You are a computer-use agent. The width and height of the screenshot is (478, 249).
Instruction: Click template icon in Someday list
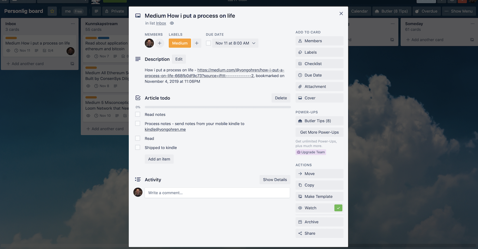(472, 40)
